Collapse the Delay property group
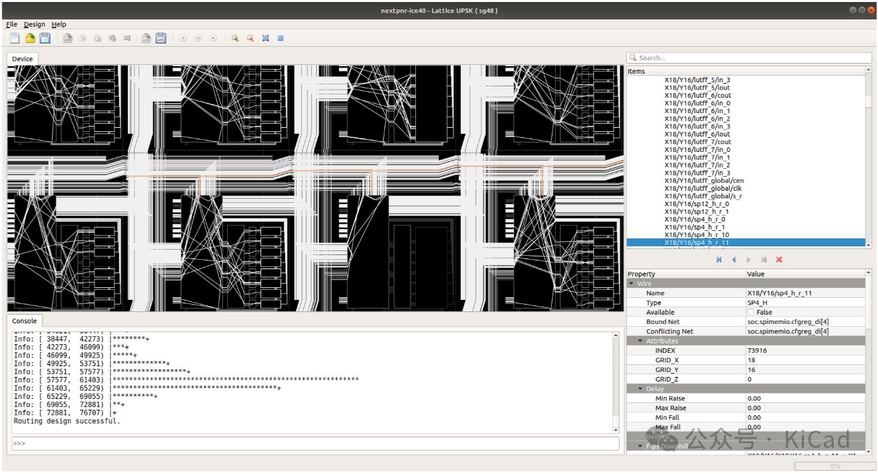878x474 pixels. tap(640, 389)
